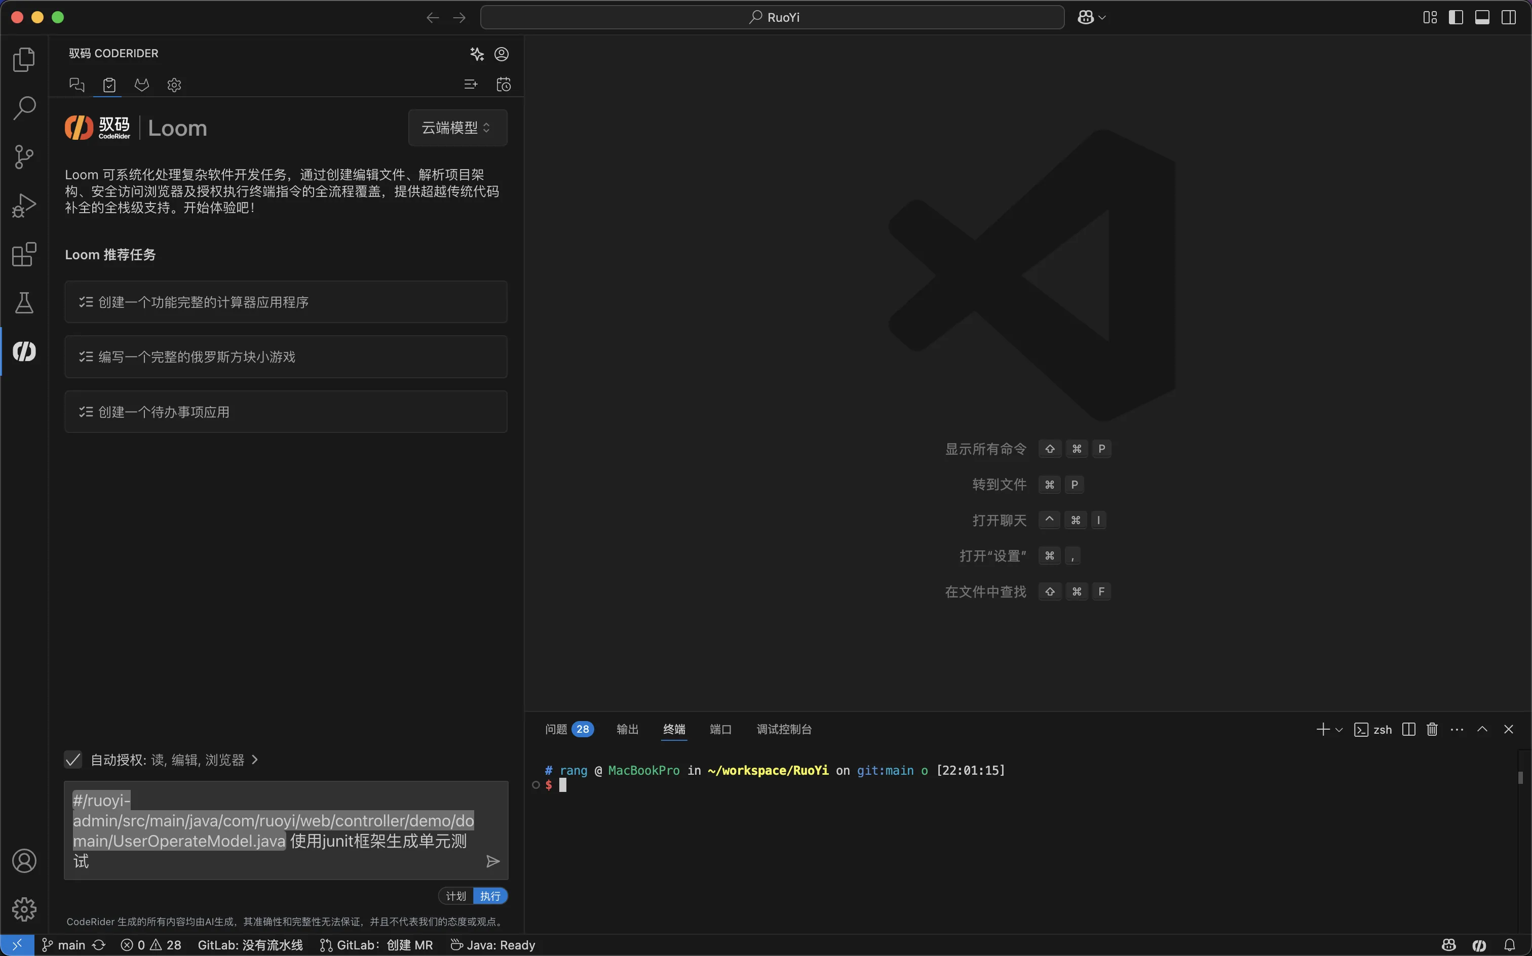This screenshot has width=1532, height=956.
Task: Switch to the 问题 panel tab
Action: pos(557,730)
